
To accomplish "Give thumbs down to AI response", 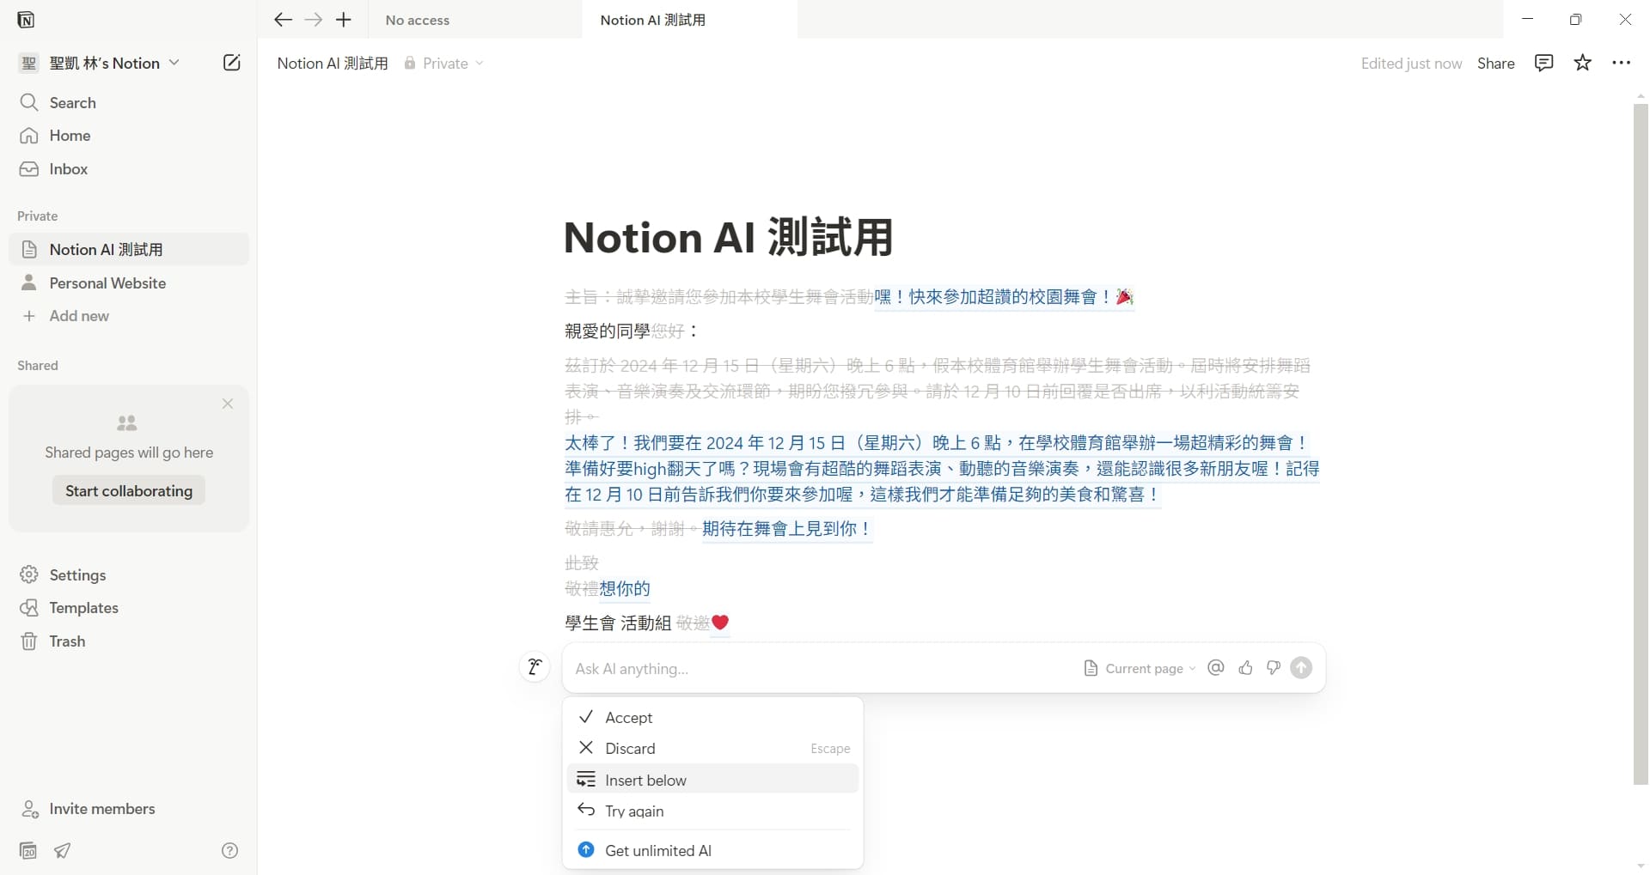I will (1274, 668).
